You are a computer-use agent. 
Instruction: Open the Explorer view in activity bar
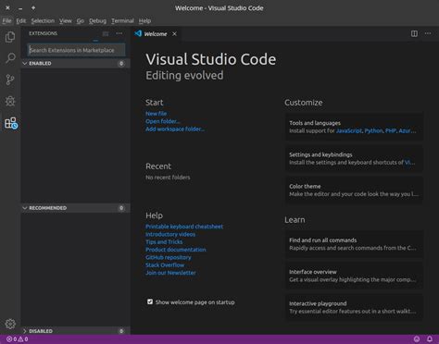tap(10, 37)
